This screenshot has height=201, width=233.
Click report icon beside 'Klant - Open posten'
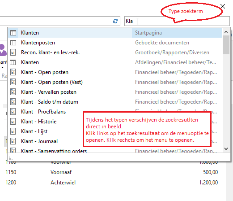pyautogui.click(x=13, y=72)
